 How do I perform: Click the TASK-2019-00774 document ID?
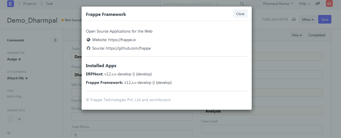(x=275, y=20)
